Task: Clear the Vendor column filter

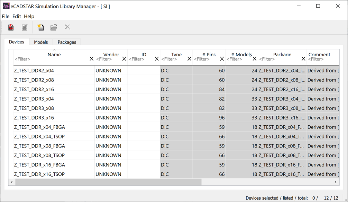Action: coord(124,59)
